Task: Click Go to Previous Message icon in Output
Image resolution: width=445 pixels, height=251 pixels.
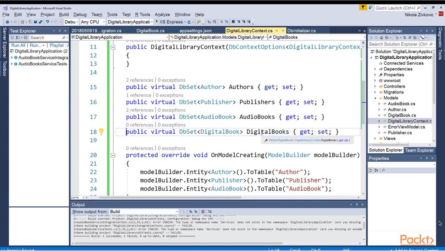Action: (191, 212)
